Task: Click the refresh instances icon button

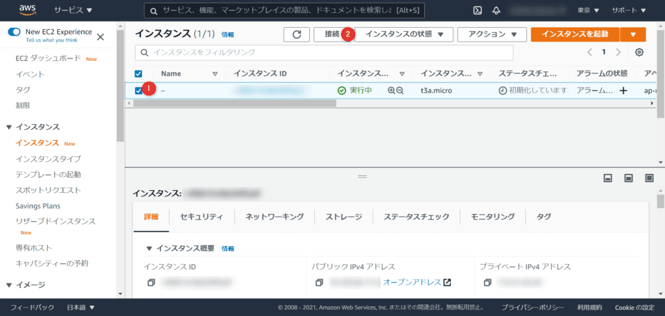Action: point(296,34)
